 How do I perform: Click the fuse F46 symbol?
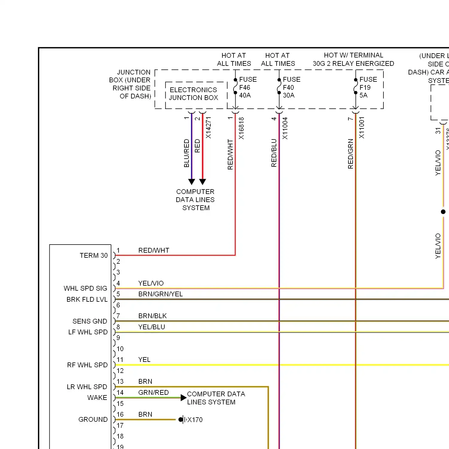235,86
